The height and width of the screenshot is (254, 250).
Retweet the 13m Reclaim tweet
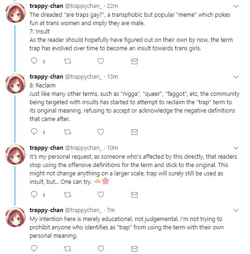coord(67,132)
